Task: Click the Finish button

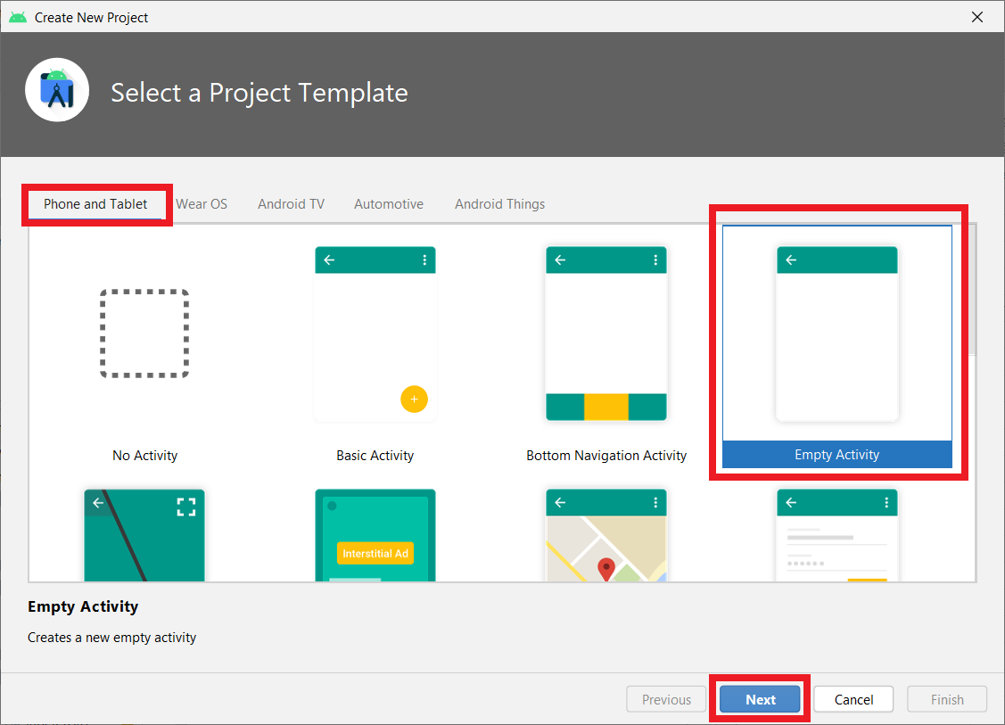Action: pyautogui.click(x=947, y=699)
